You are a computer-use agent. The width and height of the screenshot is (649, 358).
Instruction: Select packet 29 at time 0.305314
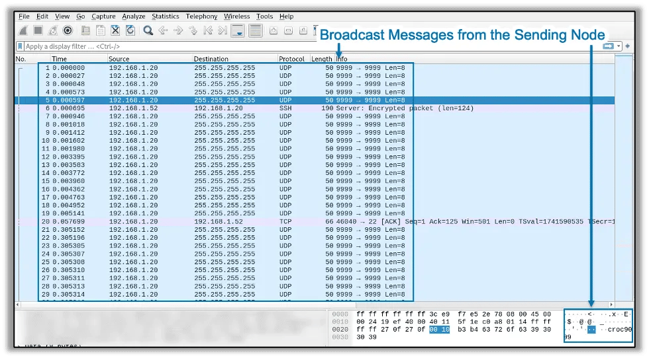[x=315, y=295]
